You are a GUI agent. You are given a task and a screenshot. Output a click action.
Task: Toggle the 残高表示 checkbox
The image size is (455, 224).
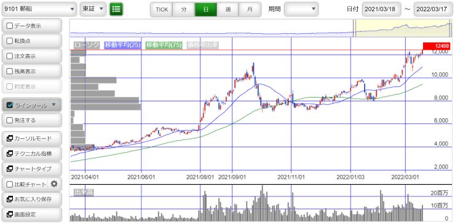10,71
